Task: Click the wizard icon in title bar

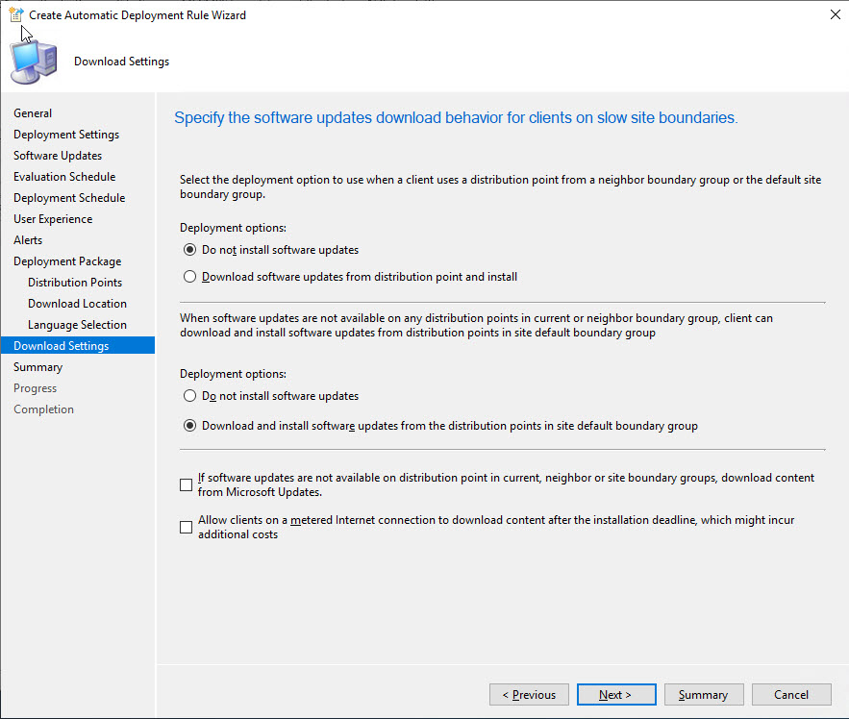Action: (x=15, y=14)
